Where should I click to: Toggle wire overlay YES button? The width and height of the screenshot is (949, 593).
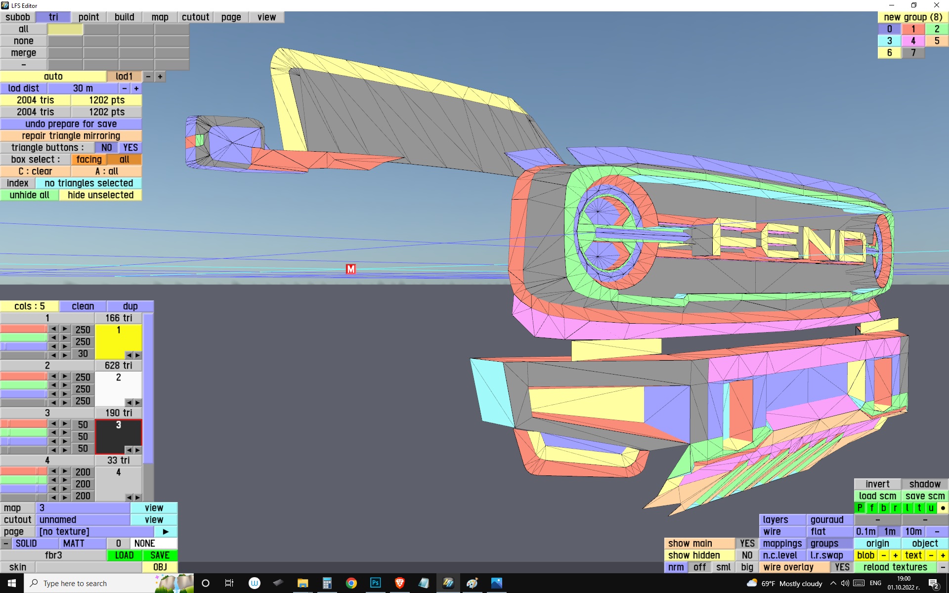(842, 567)
